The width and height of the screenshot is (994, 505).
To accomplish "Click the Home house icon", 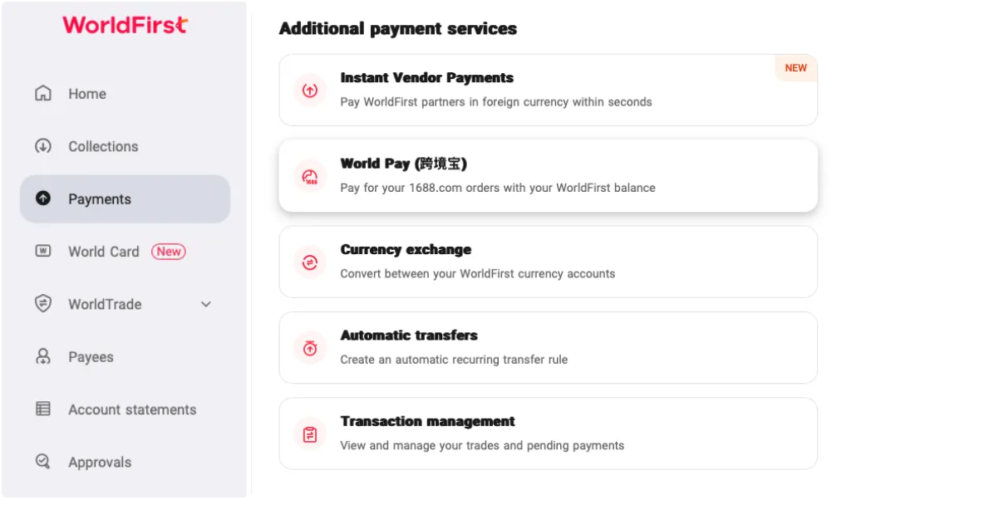I will point(43,93).
